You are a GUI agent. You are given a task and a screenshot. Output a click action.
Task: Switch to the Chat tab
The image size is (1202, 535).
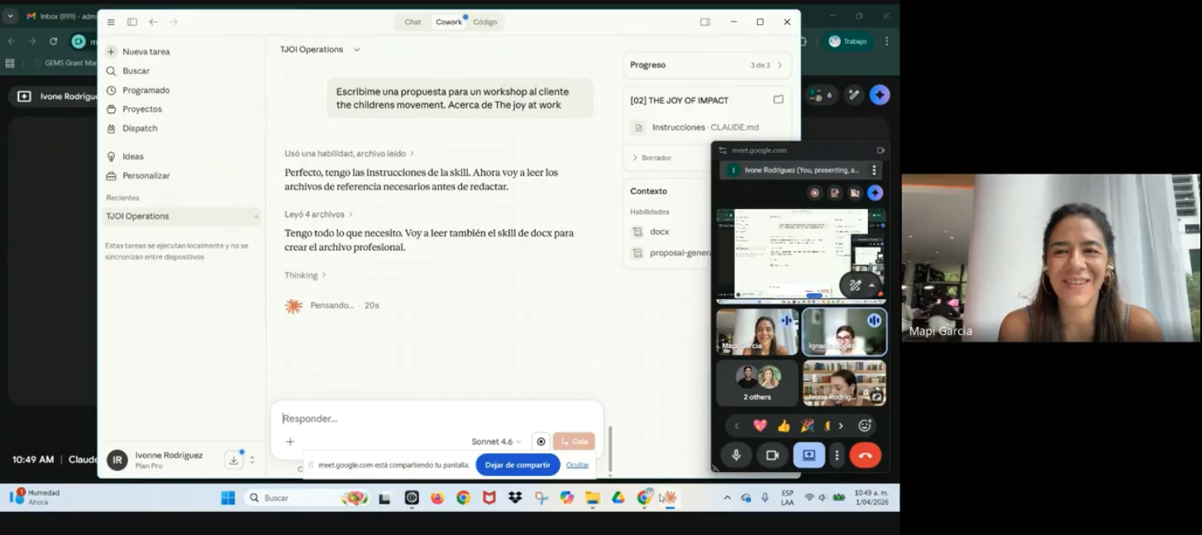(413, 22)
